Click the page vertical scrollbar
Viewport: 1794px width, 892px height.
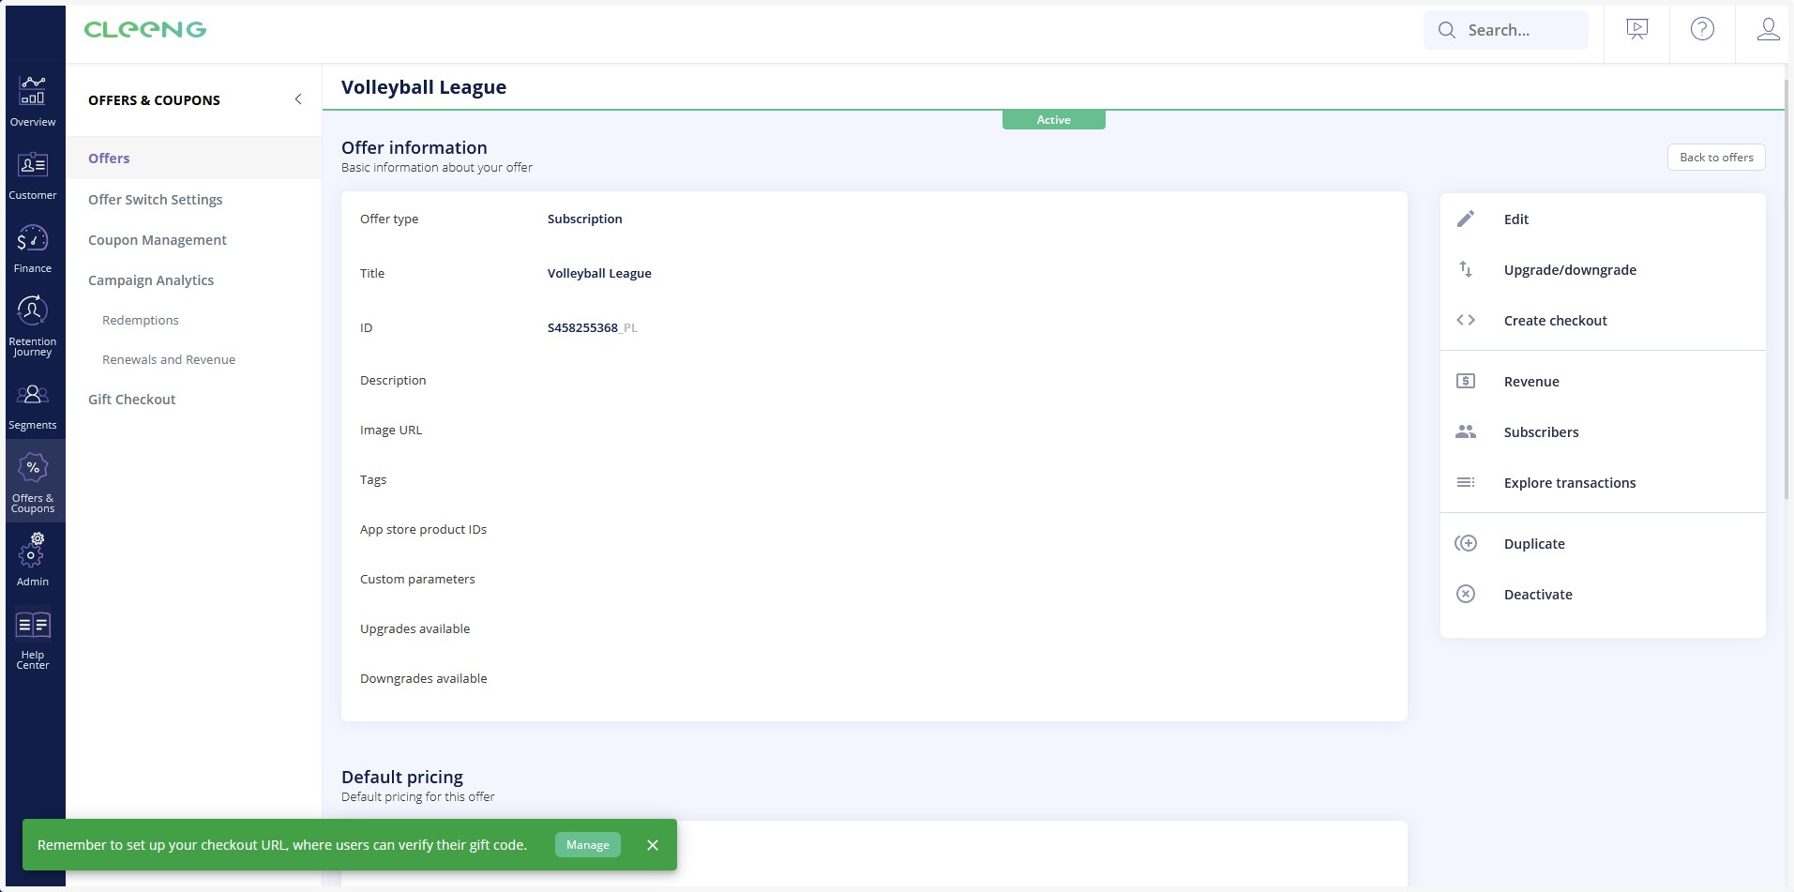point(1787,291)
